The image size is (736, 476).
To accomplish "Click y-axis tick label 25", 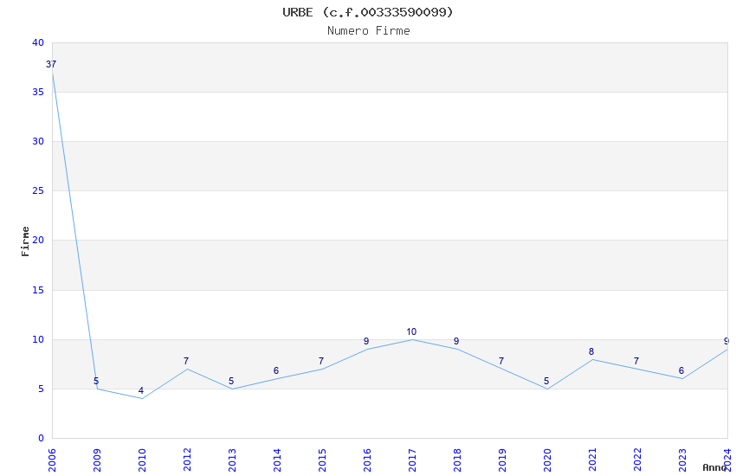I will pos(38,191).
